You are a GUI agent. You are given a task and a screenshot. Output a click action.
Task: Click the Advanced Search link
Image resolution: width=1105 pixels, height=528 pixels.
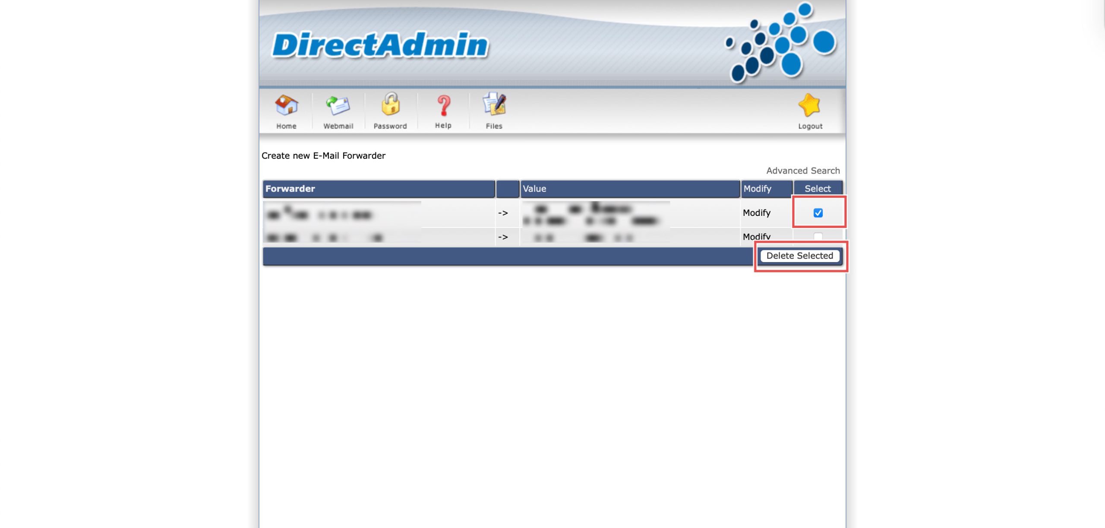pyautogui.click(x=803, y=171)
